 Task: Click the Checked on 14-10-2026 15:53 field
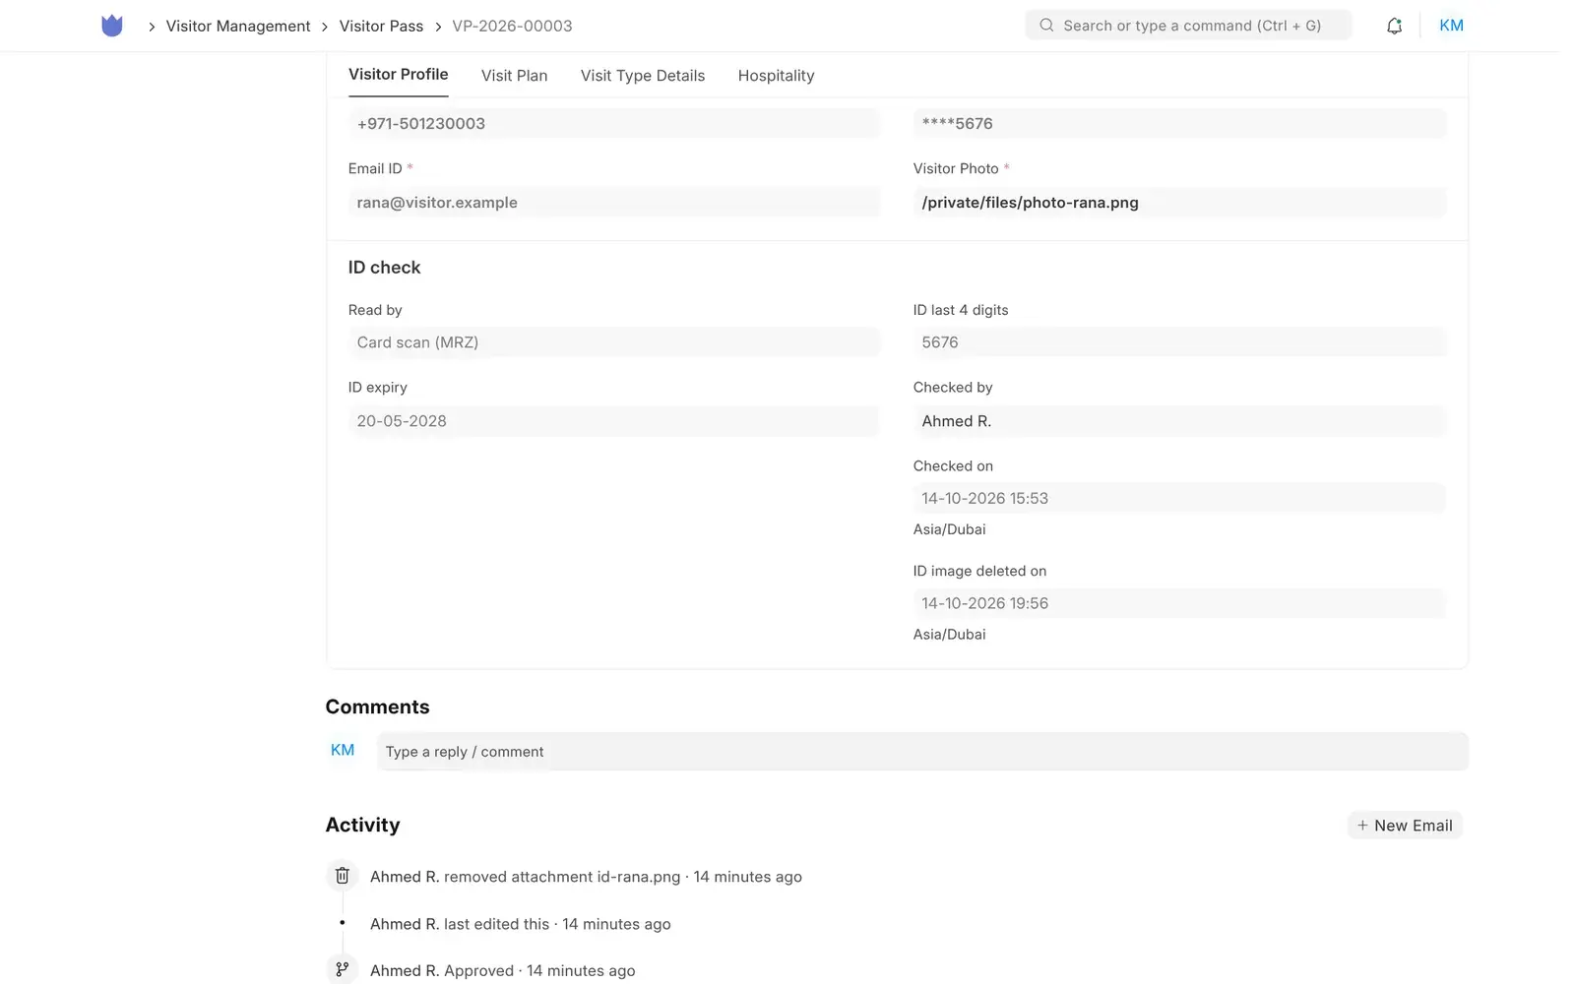tap(1179, 499)
